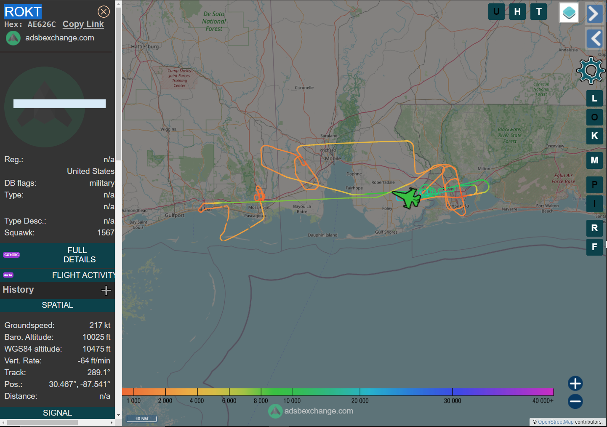
Task: Toggle the R map option
Action: coord(594,228)
